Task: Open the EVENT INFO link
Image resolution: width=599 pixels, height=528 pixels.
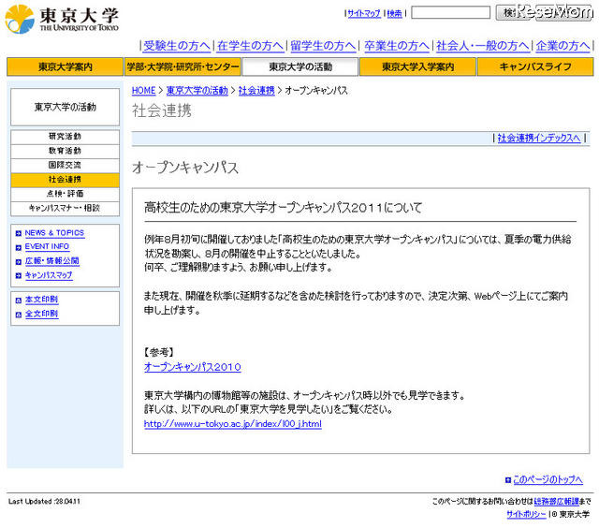Action: (47, 247)
